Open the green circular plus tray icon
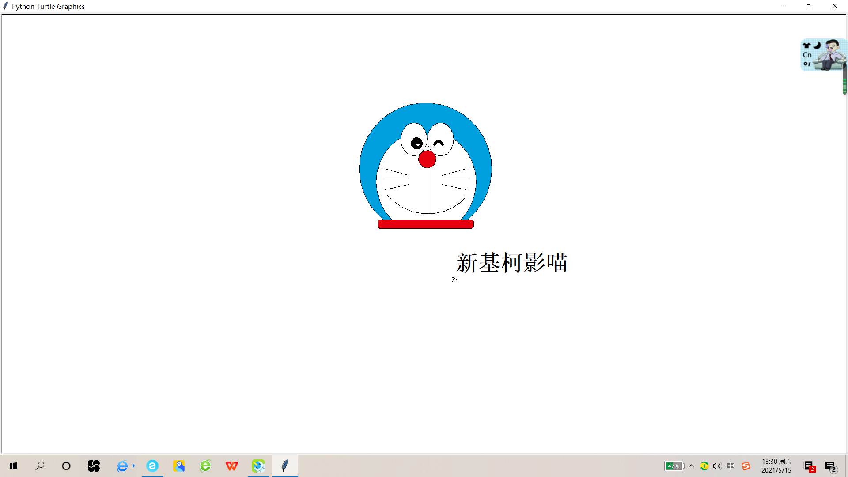 point(704,466)
